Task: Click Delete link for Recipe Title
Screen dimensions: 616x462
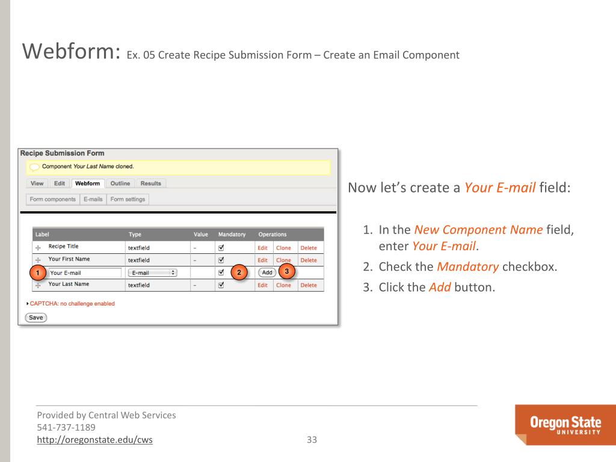Action: pyautogui.click(x=309, y=248)
